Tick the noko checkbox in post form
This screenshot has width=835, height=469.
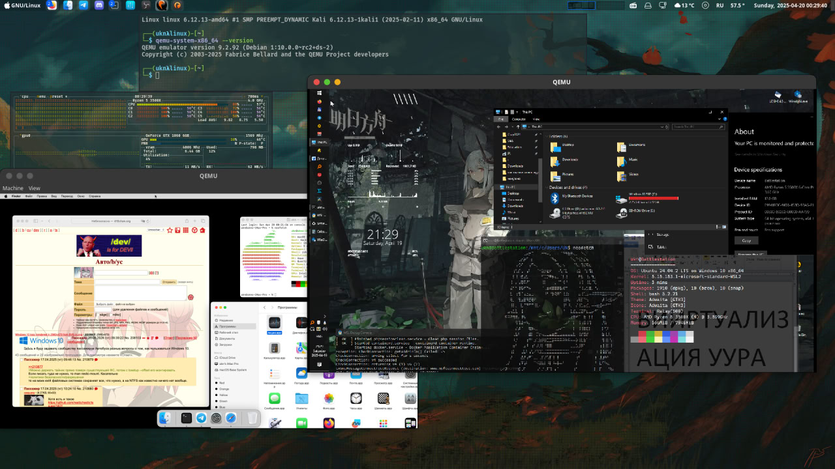pos(110,315)
